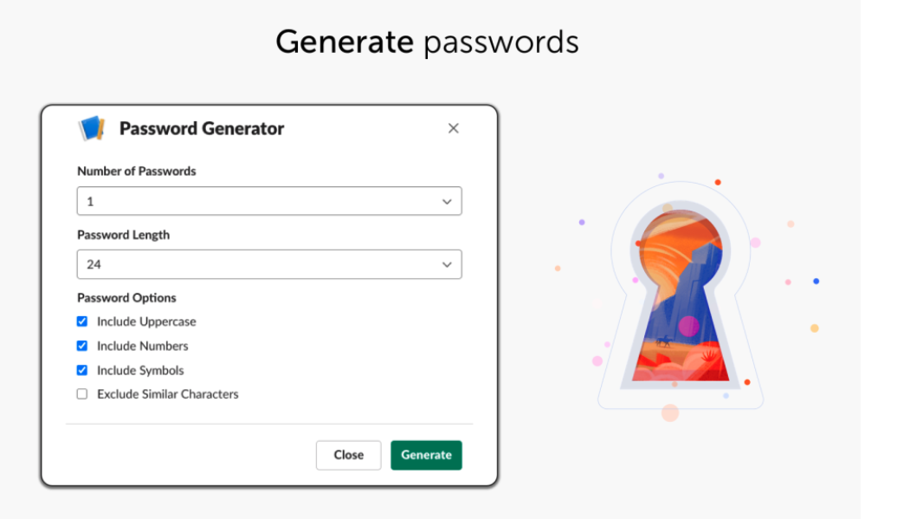Screen dimensions: 897x519
Task: Click the Close button in the dialog footer
Action: tap(348, 455)
